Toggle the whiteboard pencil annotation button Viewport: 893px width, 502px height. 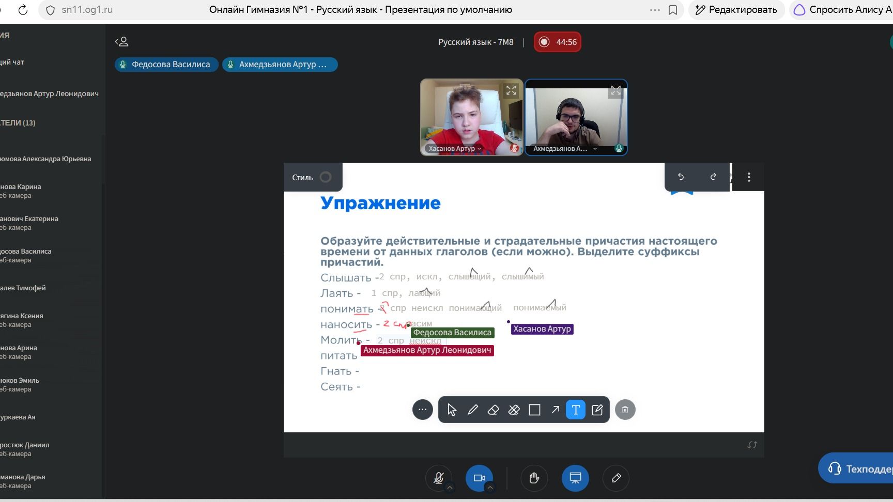pyautogui.click(x=616, y=478)
